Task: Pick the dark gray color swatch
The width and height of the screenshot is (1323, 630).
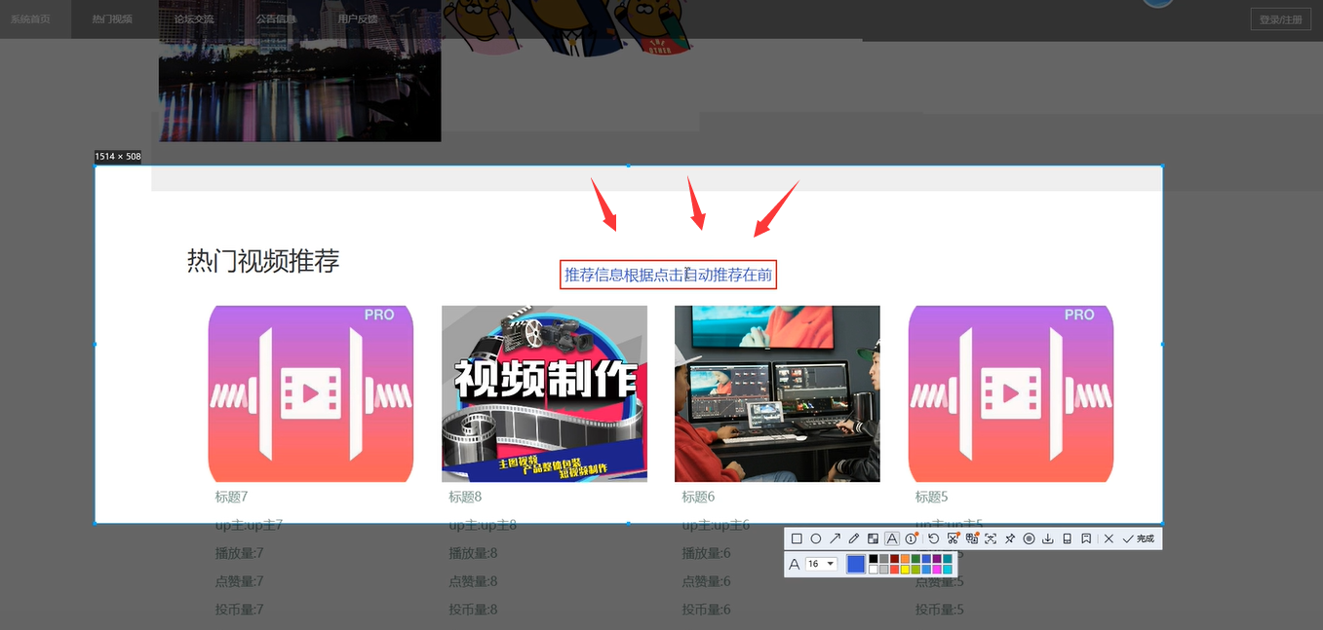Action: click(x=884, y=559)
